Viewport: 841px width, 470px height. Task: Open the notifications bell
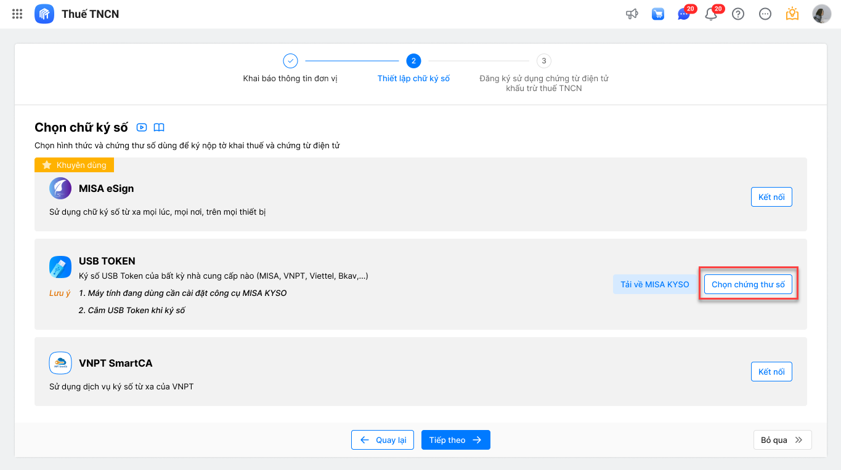coord(711,14)
